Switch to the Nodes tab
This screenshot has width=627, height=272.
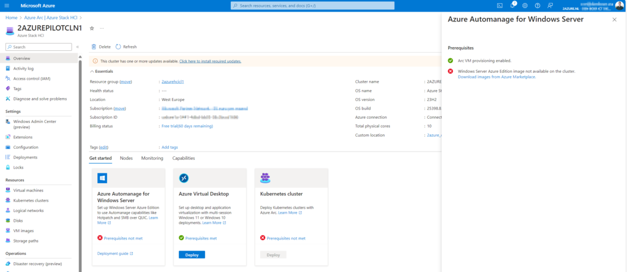click(126, 158)
